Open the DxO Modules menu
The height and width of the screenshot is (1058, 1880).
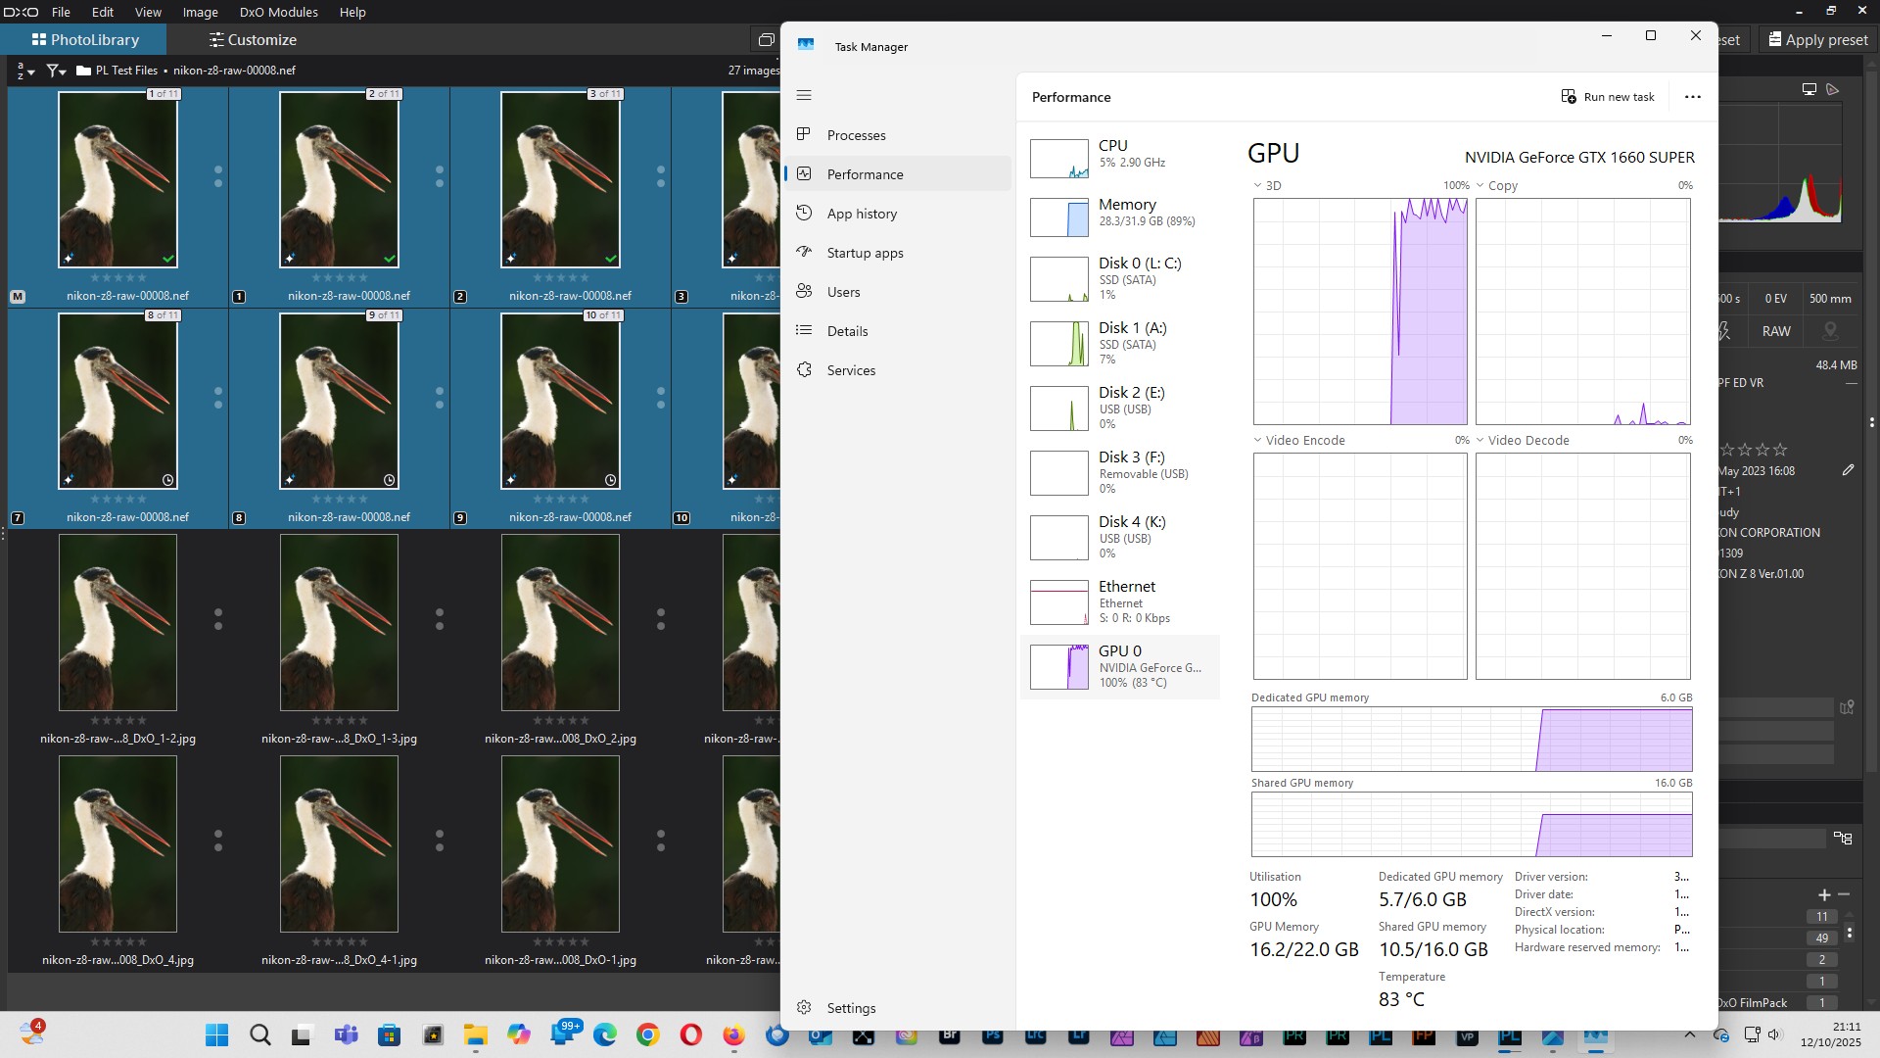tap(278, 12)
